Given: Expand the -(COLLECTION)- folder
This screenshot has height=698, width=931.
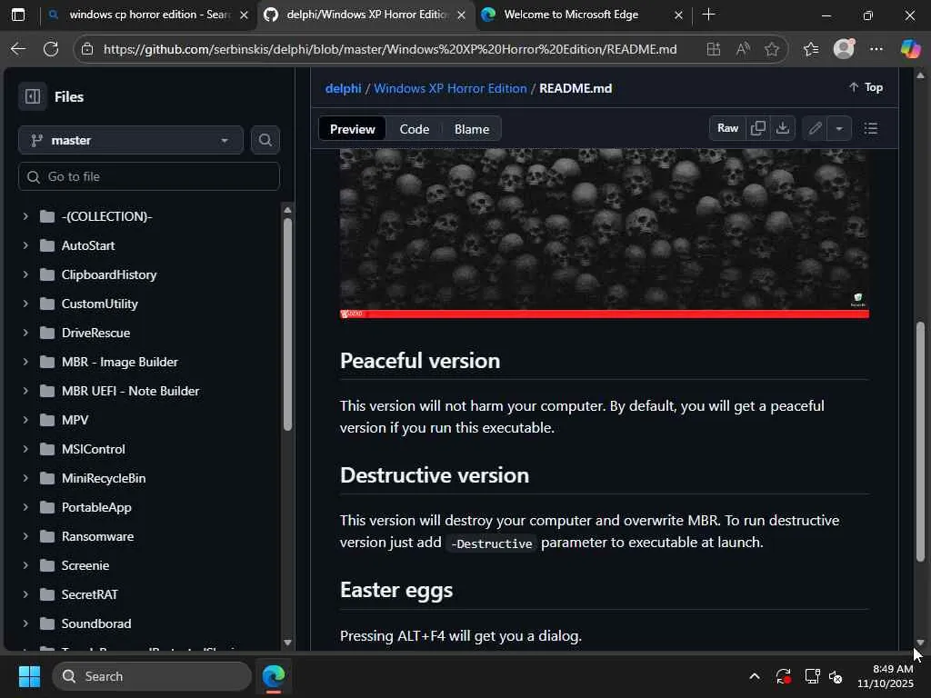Looking at the screenshot, I should click(25, 216).
